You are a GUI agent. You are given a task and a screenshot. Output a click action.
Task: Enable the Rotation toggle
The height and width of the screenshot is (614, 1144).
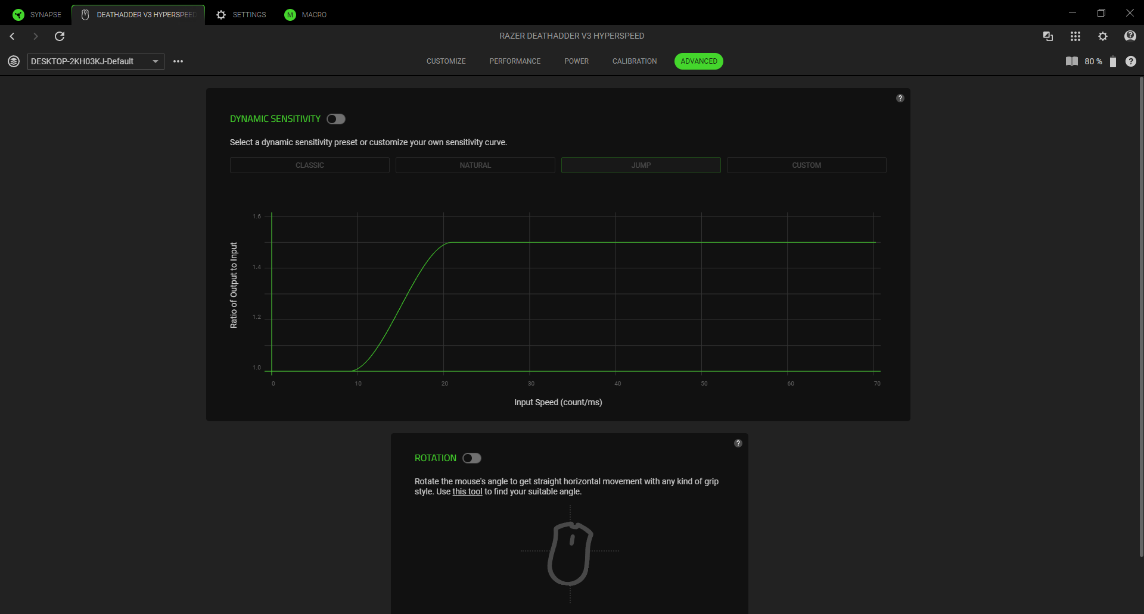pyautogui.click(x=472, y=458)
